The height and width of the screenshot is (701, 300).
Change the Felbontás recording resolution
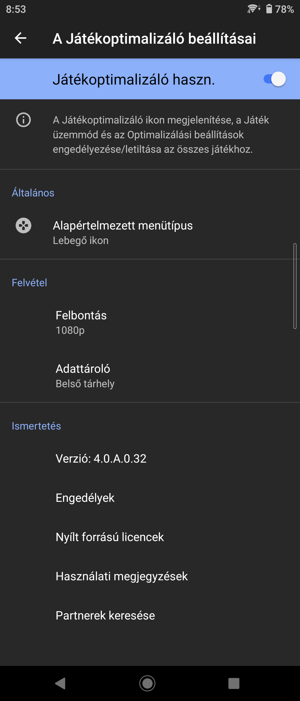pyautogui.click(x=81, y=322)
